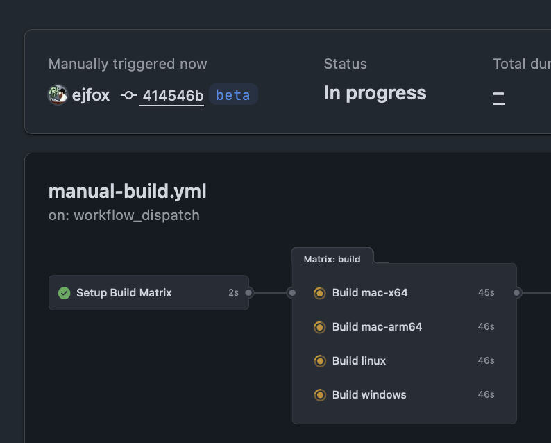
Task: Click connector dot right of mac-x64 45s
Action: coord(517,293)
